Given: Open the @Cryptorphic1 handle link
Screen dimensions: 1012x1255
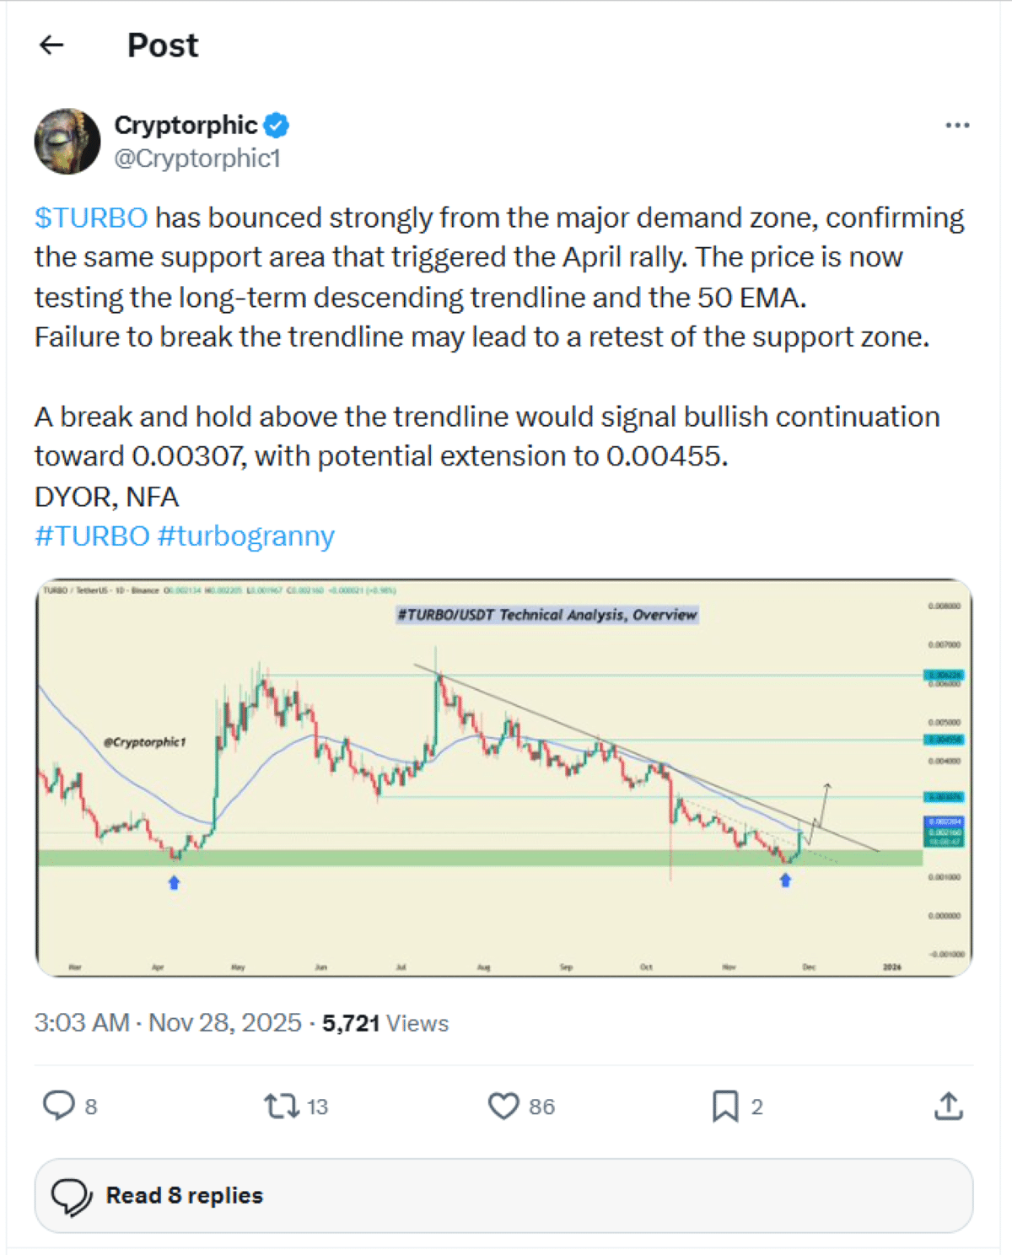Looking at the screenshot, I should [197, 159].
